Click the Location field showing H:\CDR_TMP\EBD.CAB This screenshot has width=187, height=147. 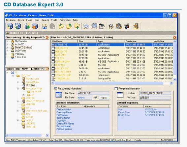(x=155, y=93)
